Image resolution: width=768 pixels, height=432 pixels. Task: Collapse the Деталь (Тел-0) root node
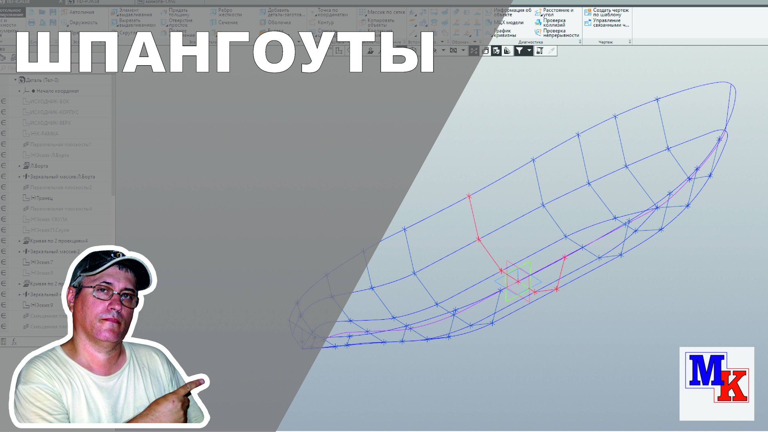click(x=16, y=80)
